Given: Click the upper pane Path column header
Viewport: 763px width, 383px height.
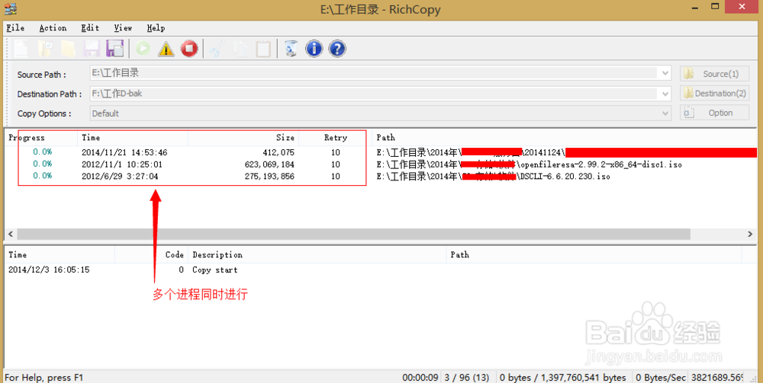Looking at the screenshot, I should click(565, 138).
